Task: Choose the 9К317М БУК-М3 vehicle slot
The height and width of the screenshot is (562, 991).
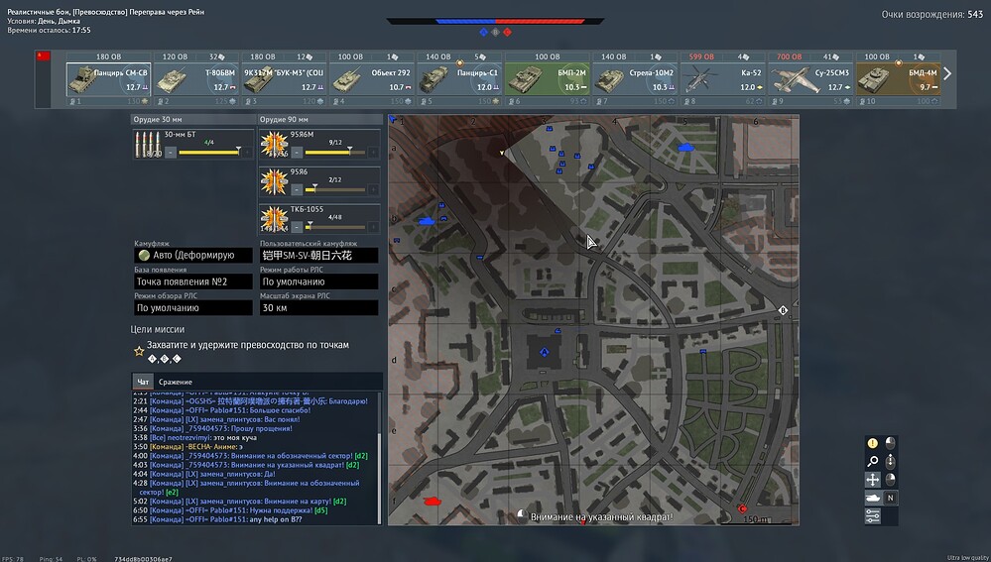Action: 285,79
